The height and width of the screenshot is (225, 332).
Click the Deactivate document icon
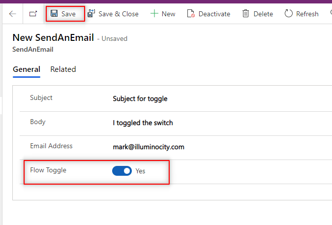[x=191, y=14]
